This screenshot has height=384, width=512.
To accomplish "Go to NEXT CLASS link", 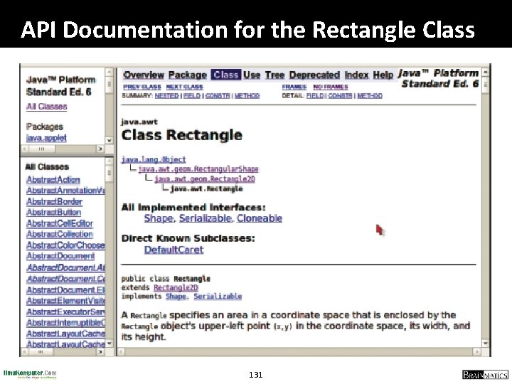I will pyautogui.click(x=184, y=87).
